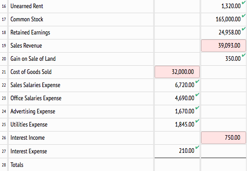The height and width of the screenshot is (171, 247).
Task: Click the checkmark next to Office Salaries 4,690.00
Action: tap(197, 94)
